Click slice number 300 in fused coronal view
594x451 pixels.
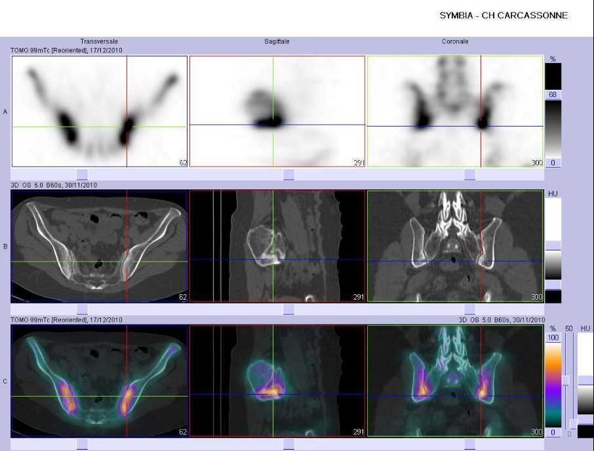pyautogui.click(x=537, y=432)
